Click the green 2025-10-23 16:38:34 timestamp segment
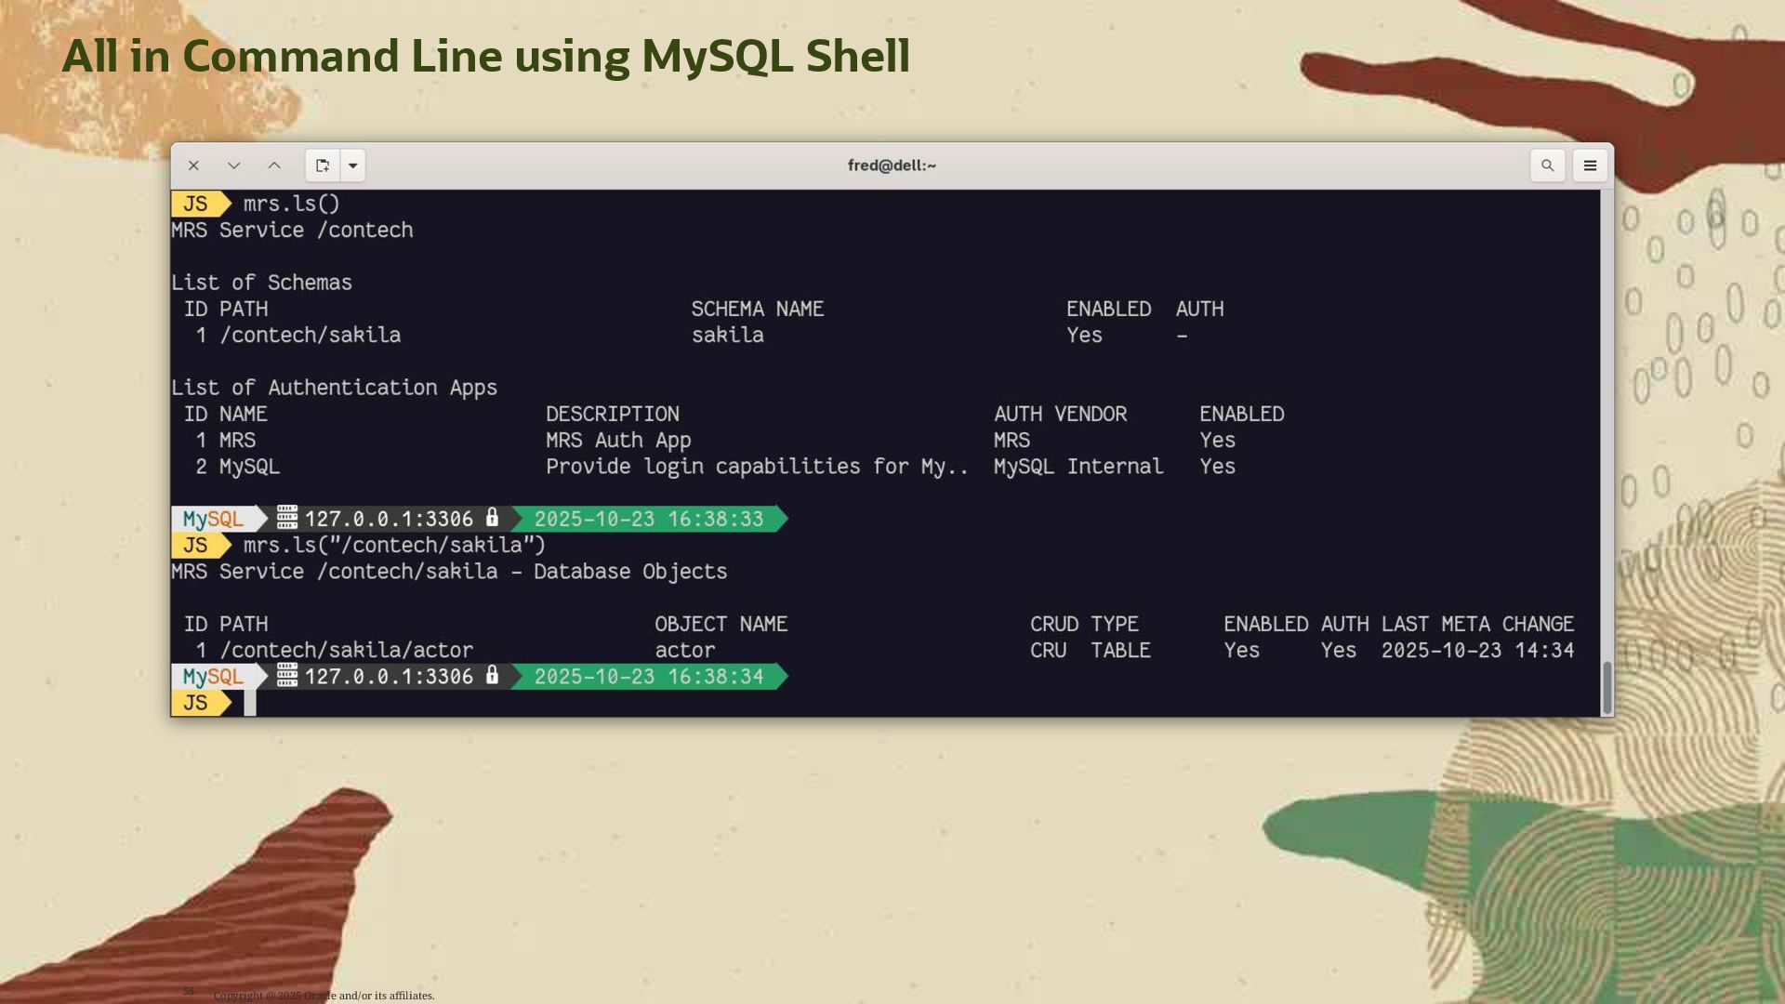 click(648, 677)
